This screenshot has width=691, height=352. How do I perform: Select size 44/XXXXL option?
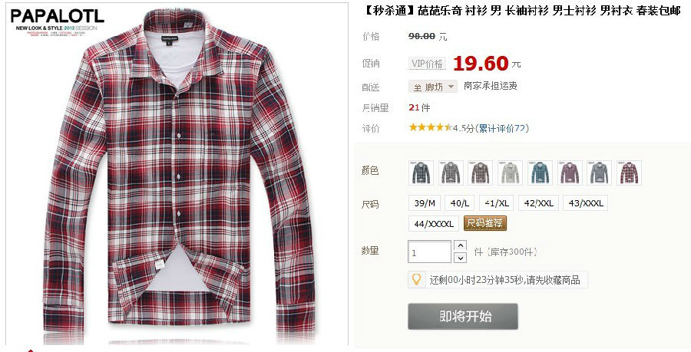click(x=434, y=223)
